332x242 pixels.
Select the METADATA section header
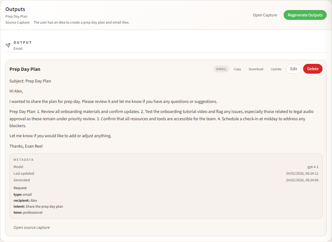tap(24, 160)
